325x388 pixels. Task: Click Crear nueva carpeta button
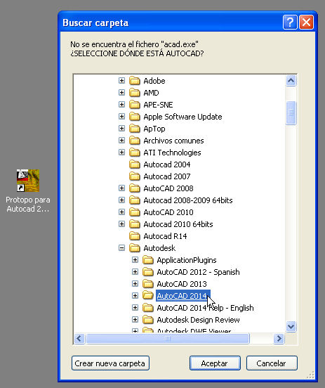pyautogui.click(x=110, y=363)
